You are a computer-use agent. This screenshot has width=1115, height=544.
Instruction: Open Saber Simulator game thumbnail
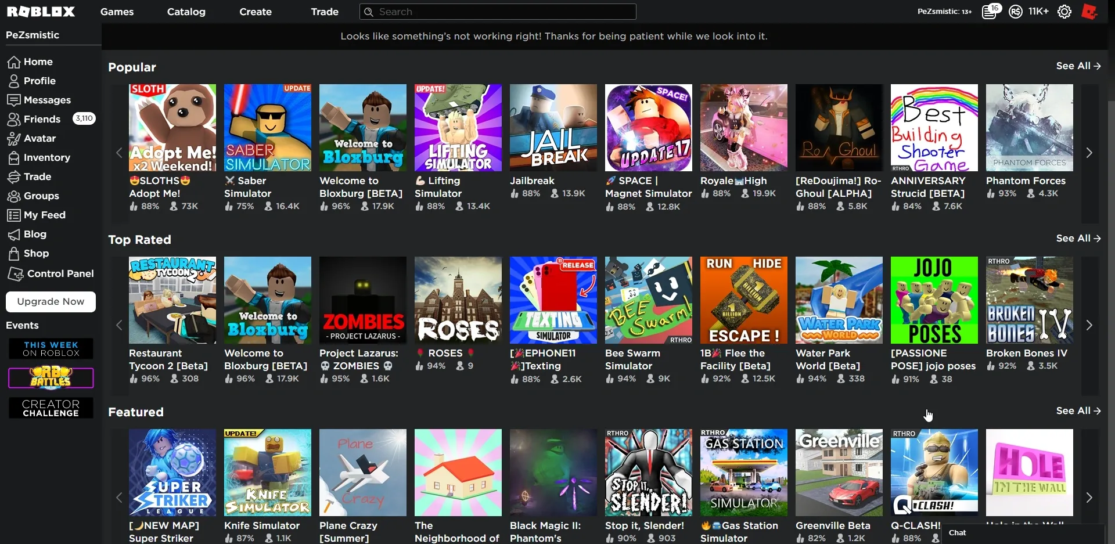pos(268,128)
